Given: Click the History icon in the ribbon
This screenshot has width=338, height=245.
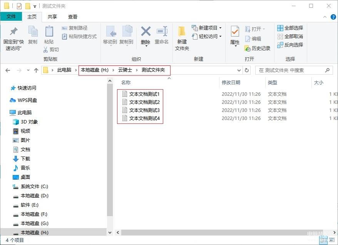Looking at the screenshot, I should click(x=247, y=48).
